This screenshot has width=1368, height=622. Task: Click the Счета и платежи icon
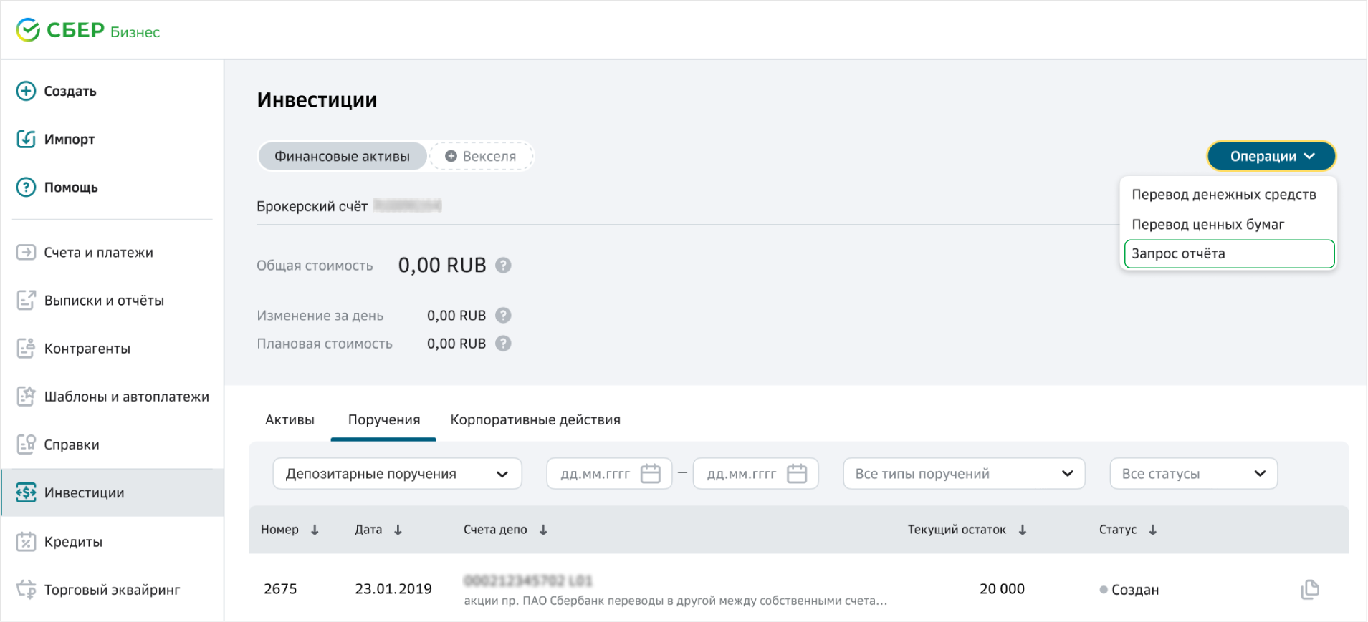26,252
